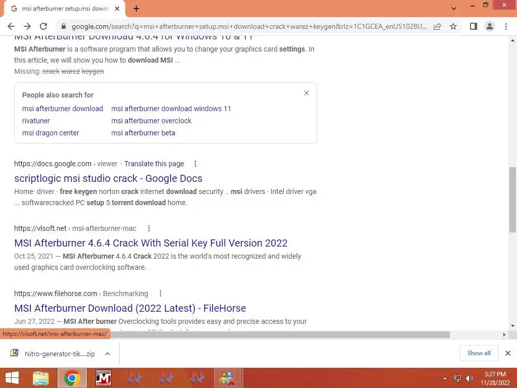Click scroll up arrow on vertical scrollbar

(513, 40)
